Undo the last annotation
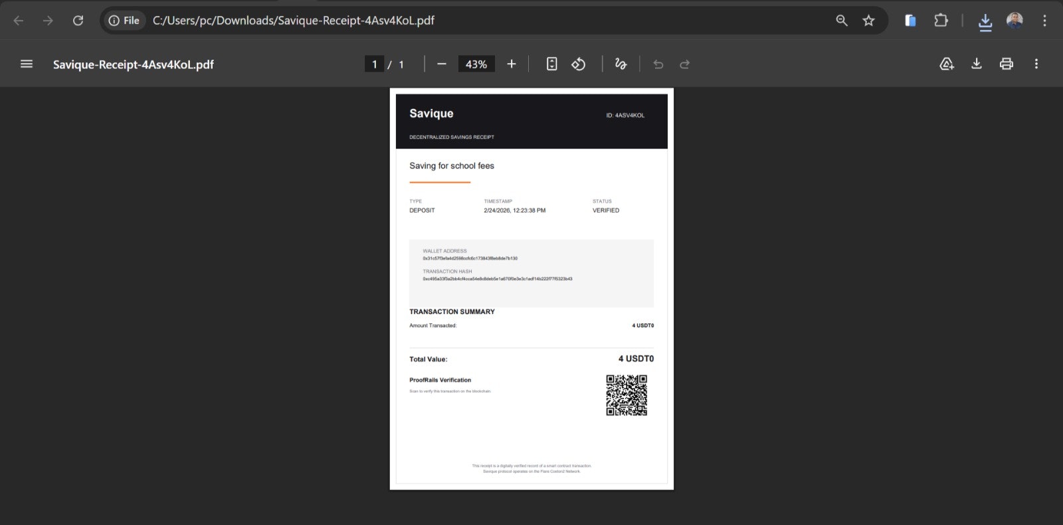Viewport: 1063px width, 525px height. 658,64
